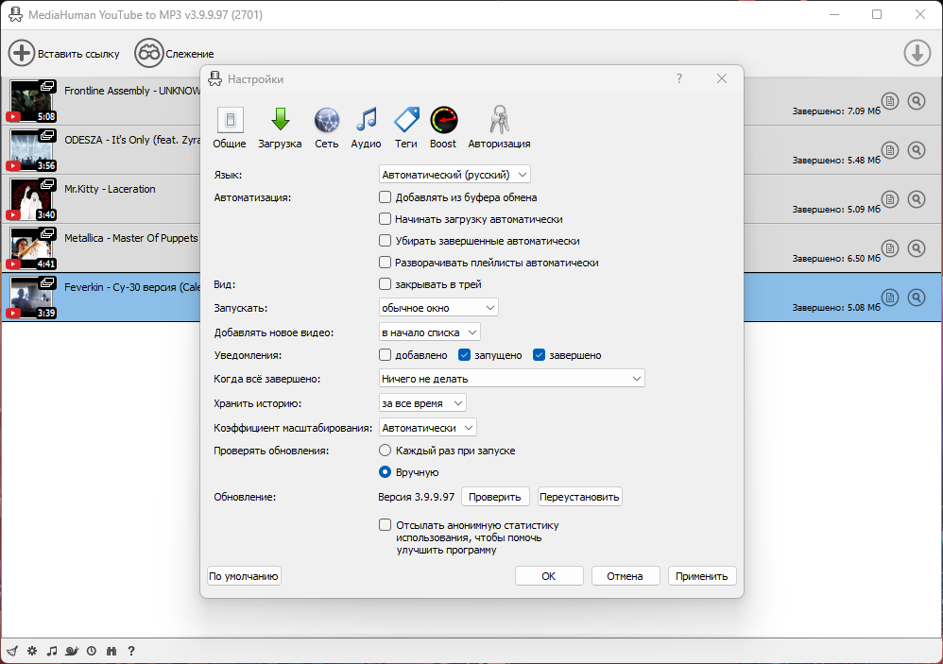Enable Разворачивать плейлисты автоматически checkbox
The image size is (943, 664).
[385, 262]
